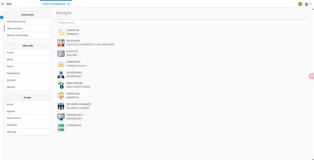This screenshot has height=160, width=314.
Task: Select the MANUTENÇÃO gears icon
Action: (x=61, y=85)
